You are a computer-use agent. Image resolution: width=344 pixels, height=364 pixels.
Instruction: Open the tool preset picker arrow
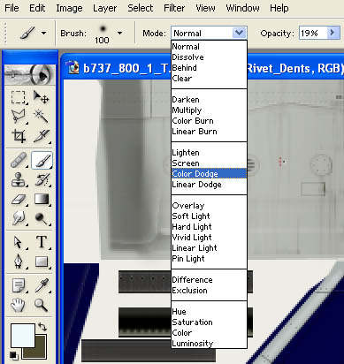click(43, 33)
